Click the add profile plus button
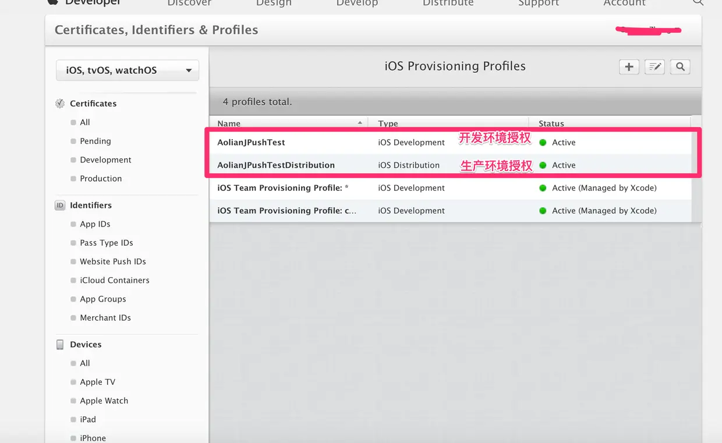722x443 pixels. point(629,67)
